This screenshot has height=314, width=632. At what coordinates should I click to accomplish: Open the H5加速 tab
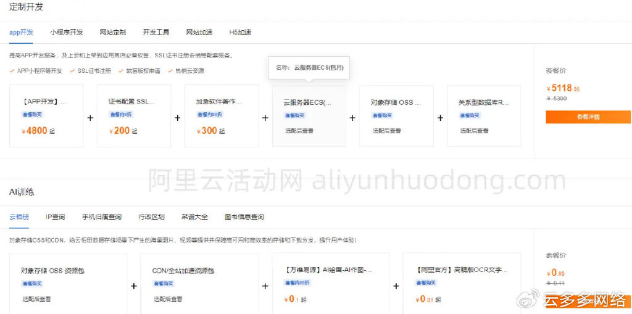click(x=240, y=32)
